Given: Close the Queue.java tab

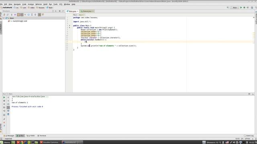Looking at the screenshot, I should [x=93, y=11].
